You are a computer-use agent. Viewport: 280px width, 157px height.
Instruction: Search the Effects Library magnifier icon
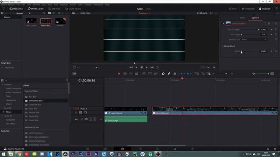(x=67, y=80)
